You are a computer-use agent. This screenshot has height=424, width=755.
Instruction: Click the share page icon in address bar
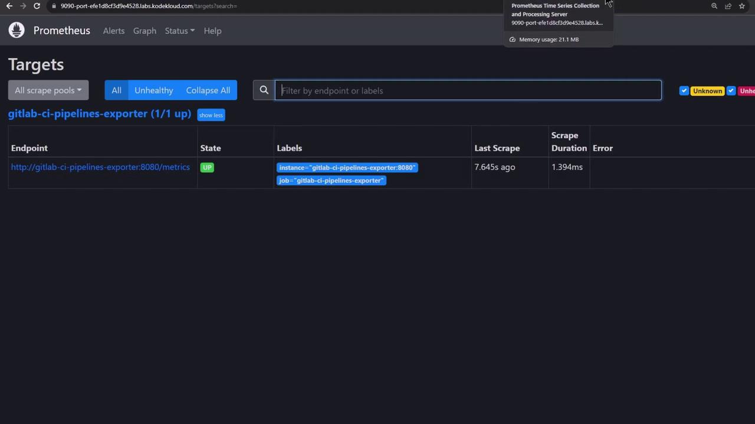[728, 6]
